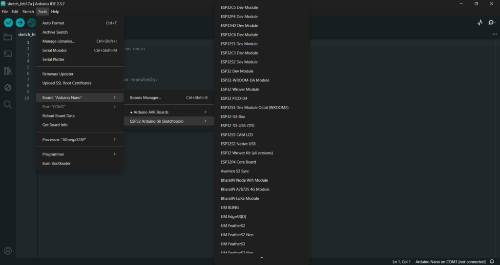Open the Debug sidebar icon
The image size is (500, 265).
8,88
